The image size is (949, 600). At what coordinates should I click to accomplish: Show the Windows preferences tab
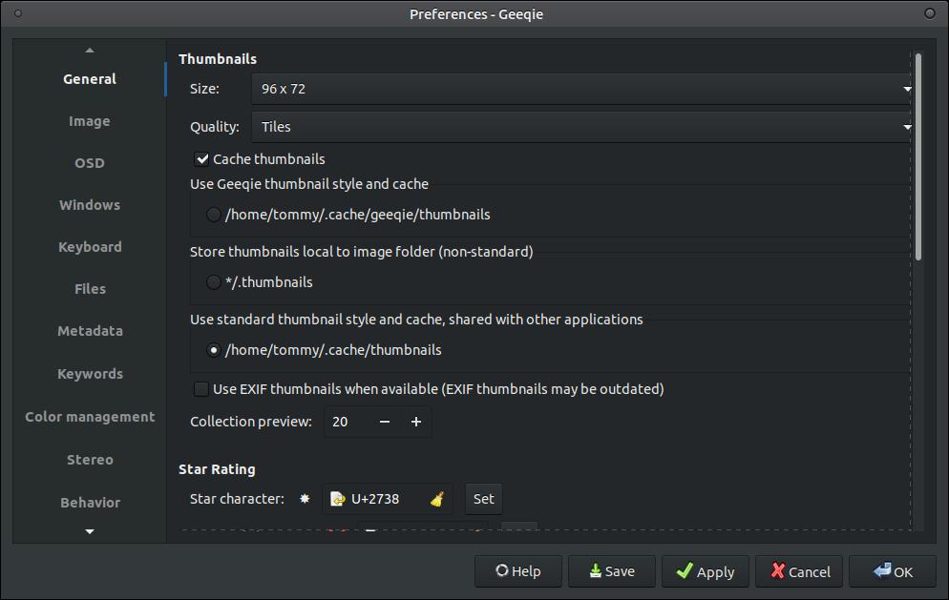pyautogui.click(x=90, y=205)
